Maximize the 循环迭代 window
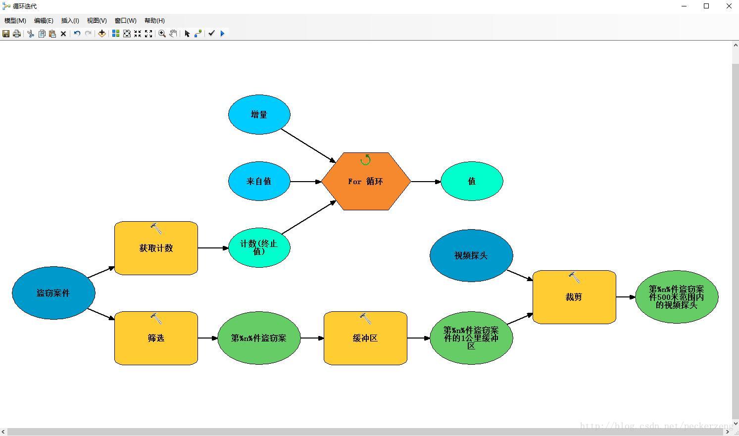This screenshot has width=739, height=436. point(706,6)
